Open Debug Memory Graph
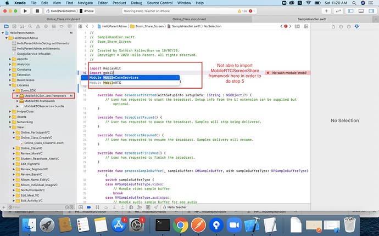 click(x=140, y=207)
